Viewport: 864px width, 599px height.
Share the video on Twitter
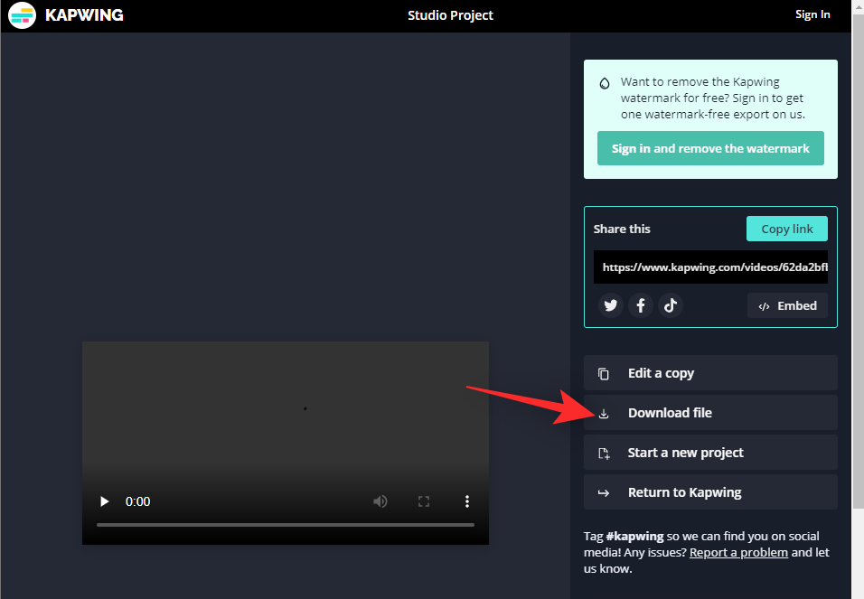pos(611,305)
